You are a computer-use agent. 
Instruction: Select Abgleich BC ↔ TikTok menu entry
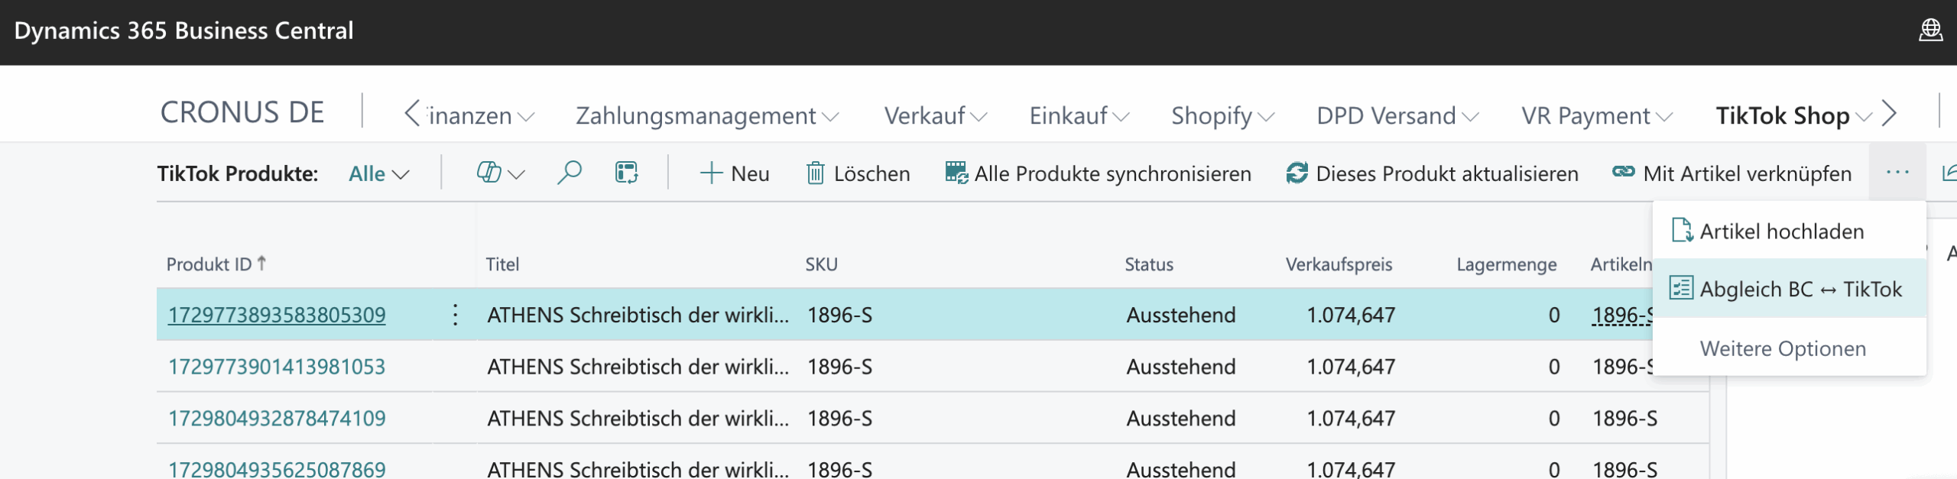[1789, 290]
